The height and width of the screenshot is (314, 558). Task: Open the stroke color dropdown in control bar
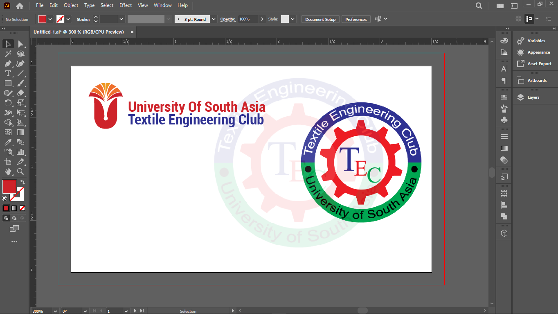[x=68, y=19]
